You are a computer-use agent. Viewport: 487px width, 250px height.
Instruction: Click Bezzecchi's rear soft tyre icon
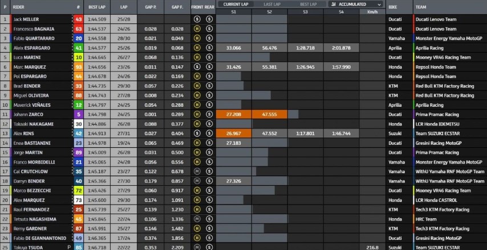pyautogui.click(x=209, y=190)
